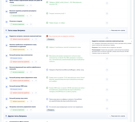Open help '?' for the ORM-кеша test row

[107, 90]
